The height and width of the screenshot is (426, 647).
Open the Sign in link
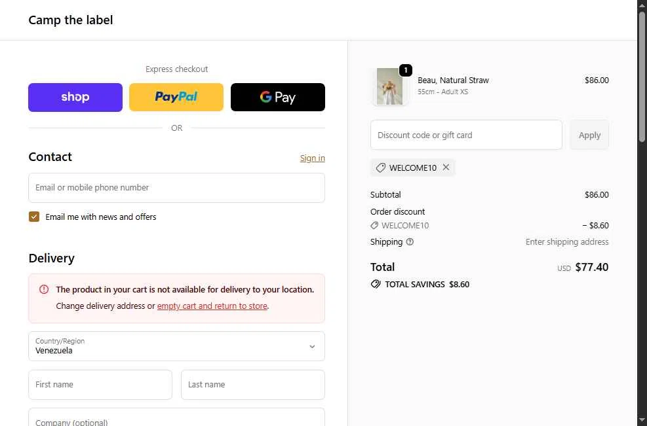point(313,158)
